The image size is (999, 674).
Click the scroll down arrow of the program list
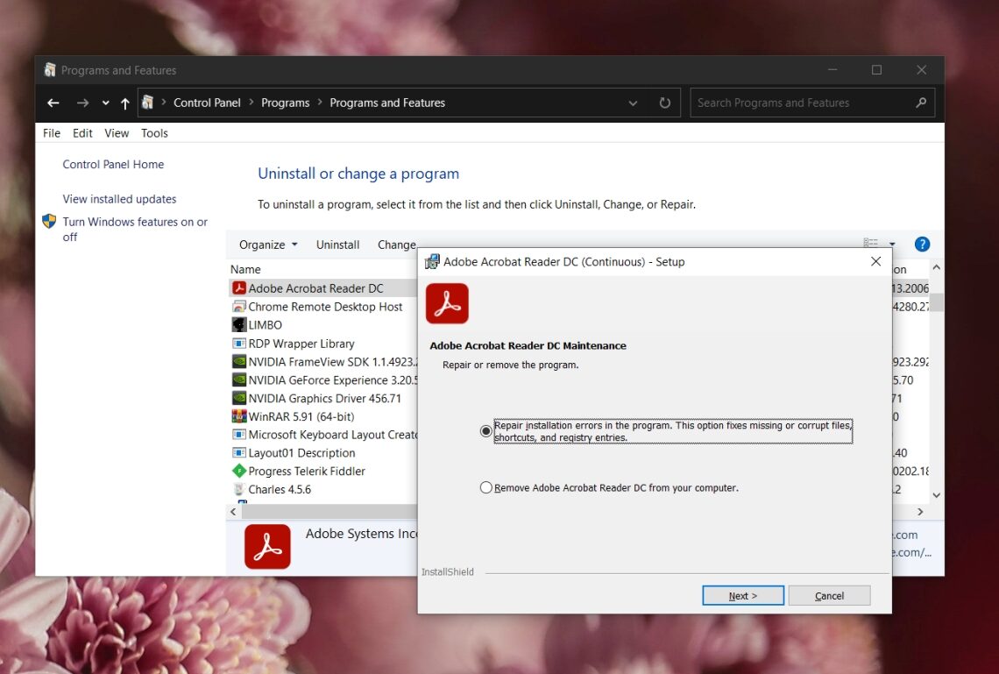(x=936, y=495)
